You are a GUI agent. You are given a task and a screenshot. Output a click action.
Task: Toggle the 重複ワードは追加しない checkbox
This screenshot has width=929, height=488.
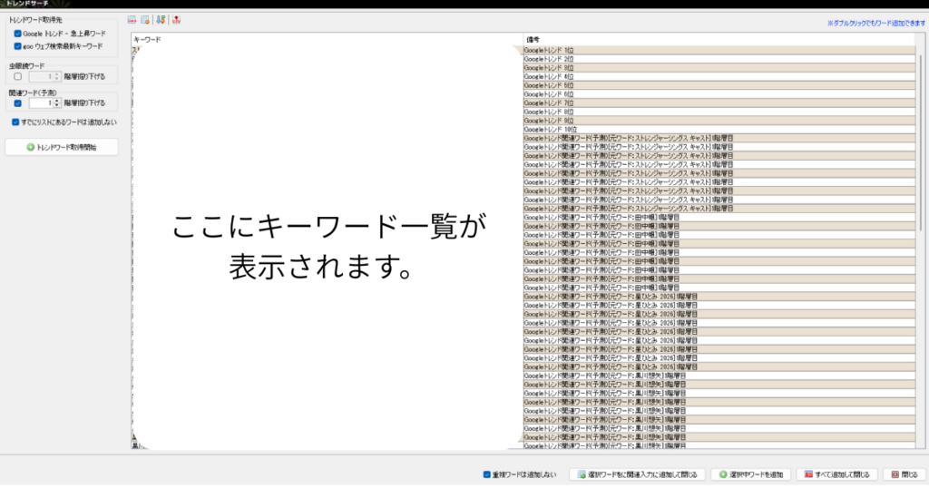(487, 474)
